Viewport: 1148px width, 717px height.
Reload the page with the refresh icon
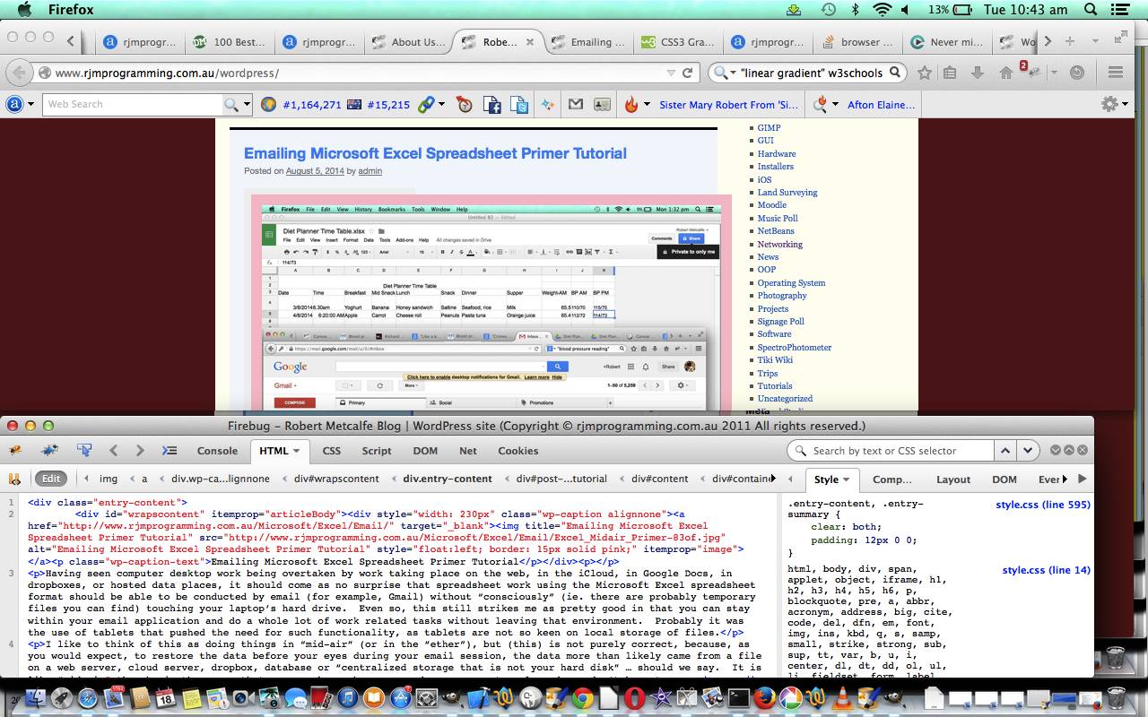coord(688,73)
